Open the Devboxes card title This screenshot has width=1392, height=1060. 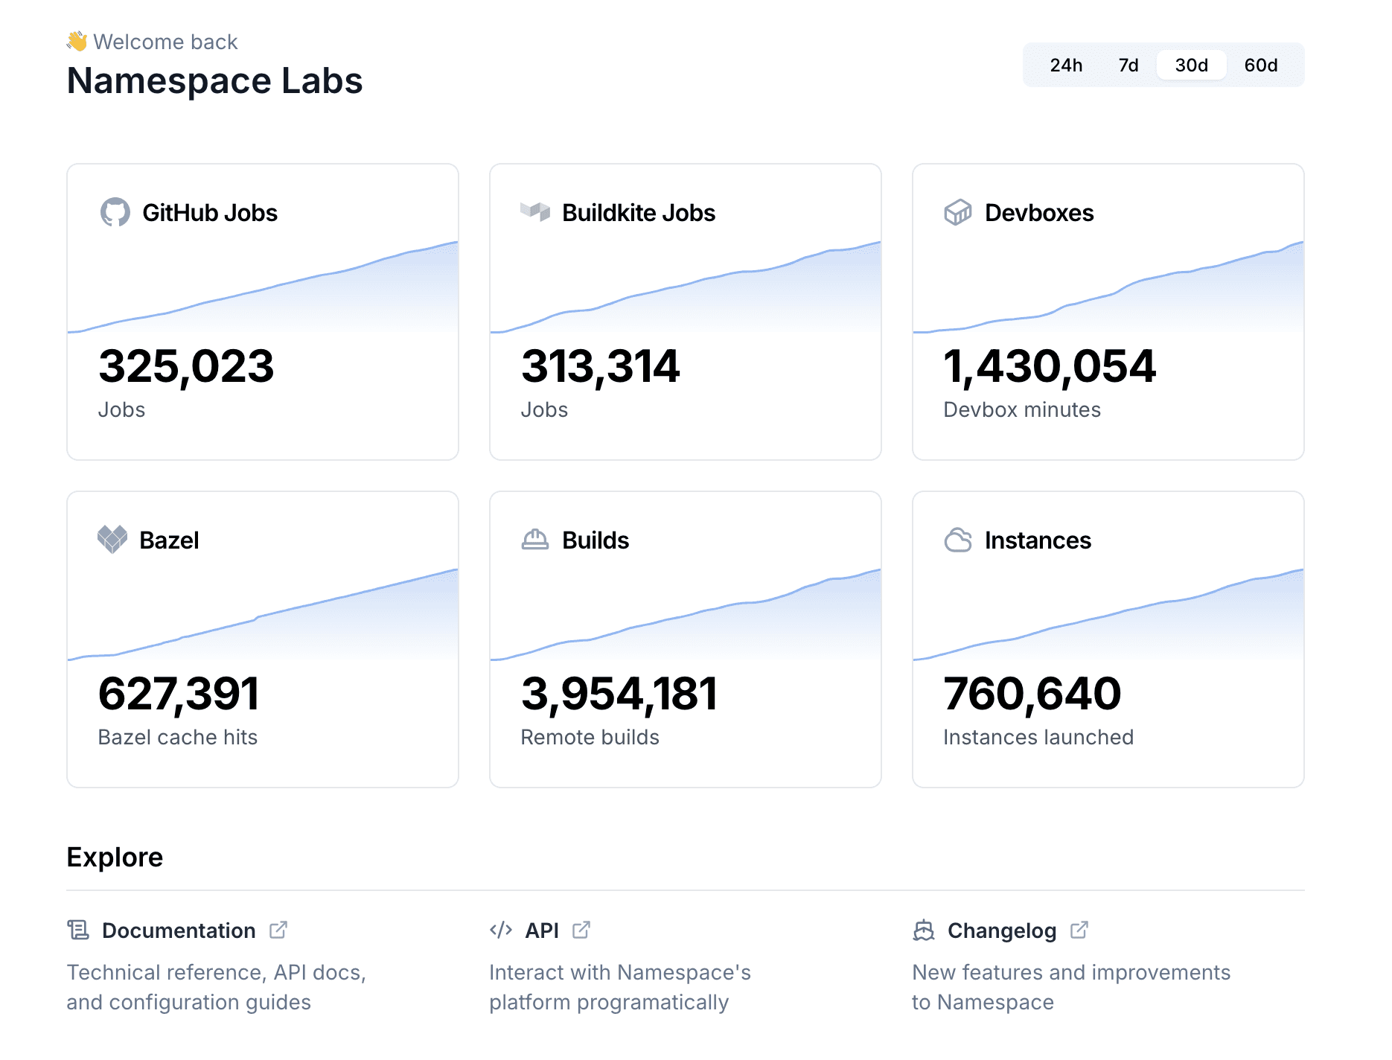click(x=1039, y=213)
